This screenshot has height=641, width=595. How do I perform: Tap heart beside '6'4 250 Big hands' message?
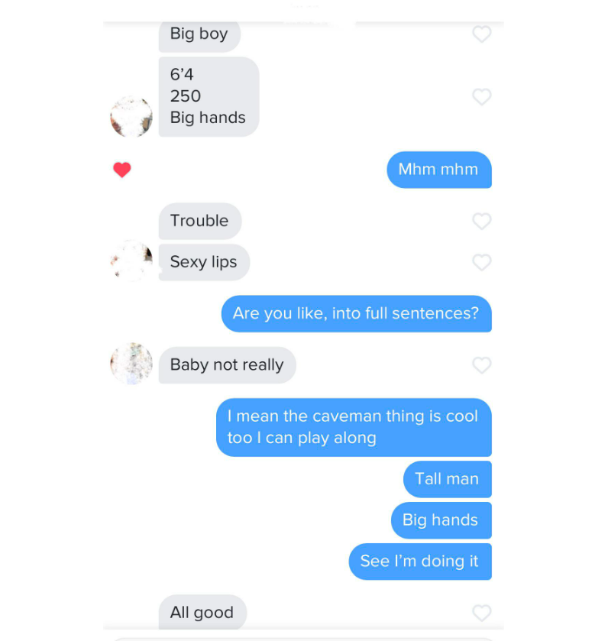(x=481, y=97)
